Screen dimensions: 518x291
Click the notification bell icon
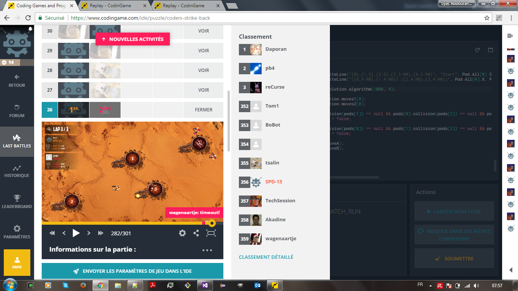point(30,29)
